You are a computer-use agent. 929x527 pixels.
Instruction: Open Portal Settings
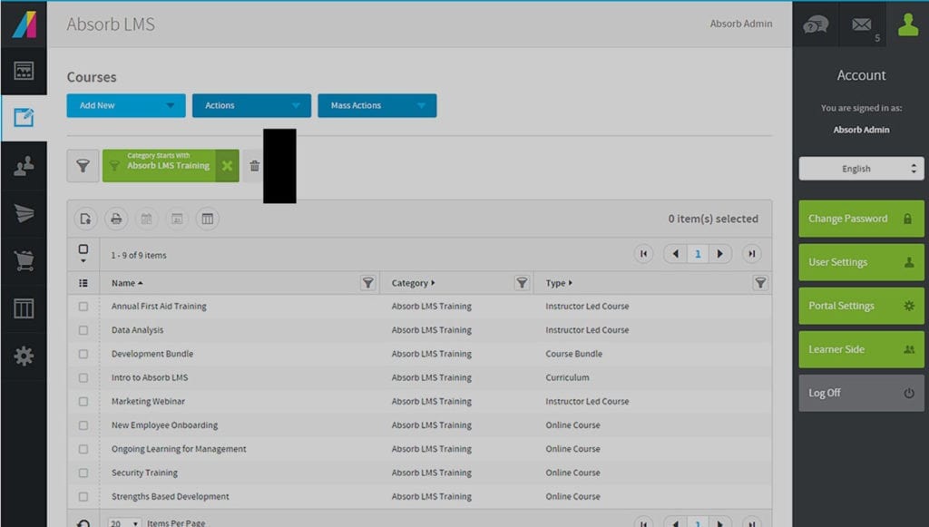click(x=861, y=306)
